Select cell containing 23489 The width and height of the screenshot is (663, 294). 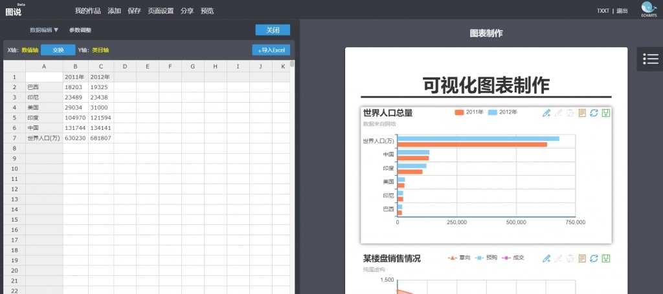pyautogui.click(x=75, y=98)
